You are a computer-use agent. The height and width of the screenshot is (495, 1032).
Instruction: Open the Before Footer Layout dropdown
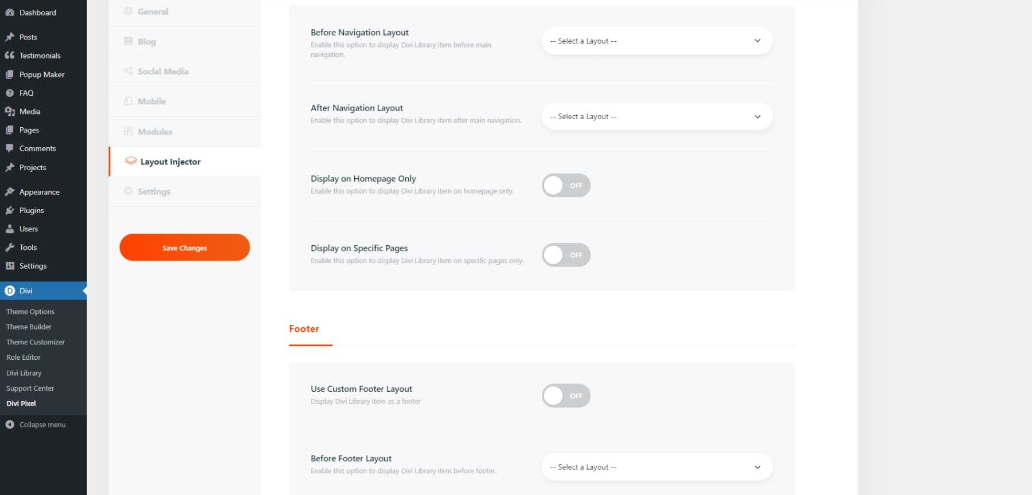656,466
